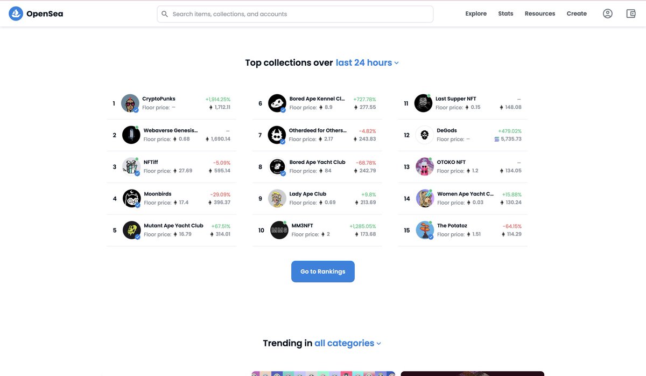Open the left trending card thumbnail
The height and width of the screenshot is (376, 646).
323,373
